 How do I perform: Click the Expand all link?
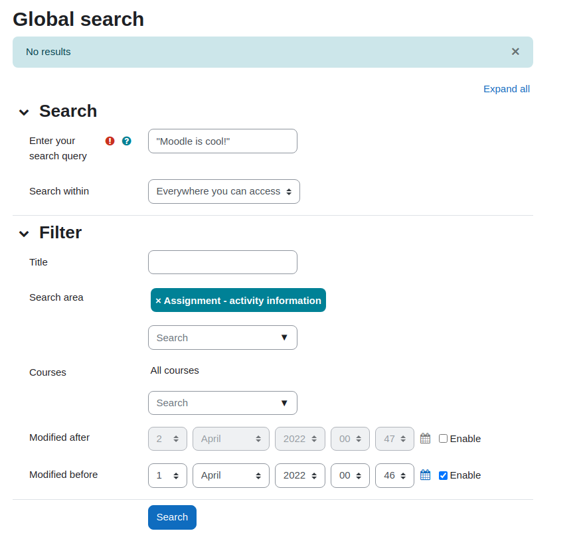coord(507,89)
